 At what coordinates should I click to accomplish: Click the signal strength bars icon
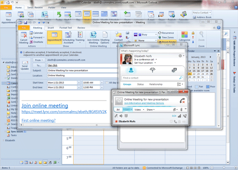coord(179,116)
